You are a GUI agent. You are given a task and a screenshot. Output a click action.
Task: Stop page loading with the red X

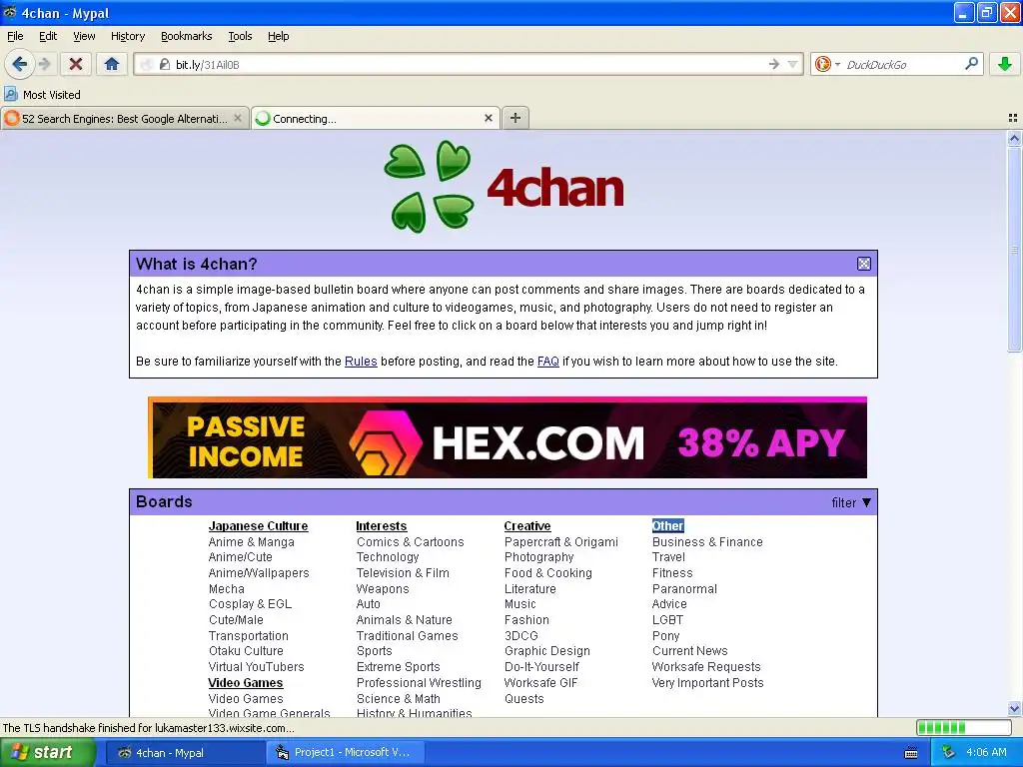coord(76,64)
